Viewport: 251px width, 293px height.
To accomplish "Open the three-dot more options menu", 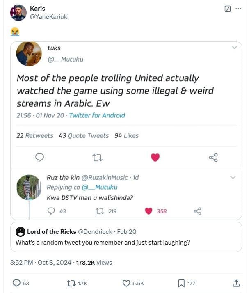I will pos(239,9).
